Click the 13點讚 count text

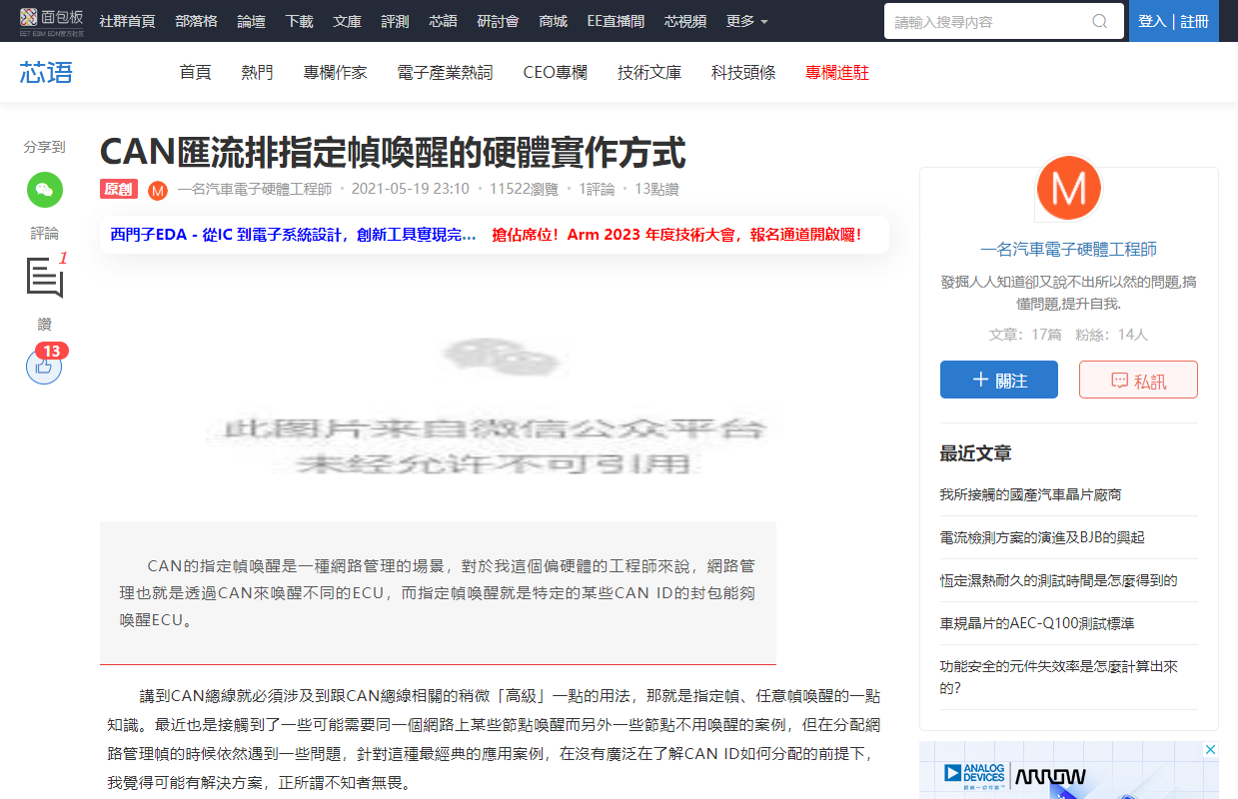[656, 189]
